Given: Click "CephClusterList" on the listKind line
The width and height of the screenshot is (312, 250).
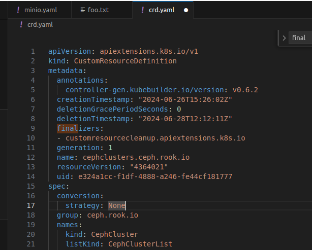Looking at the screenshot, I should pyautogui.click(x=140, y=244).
